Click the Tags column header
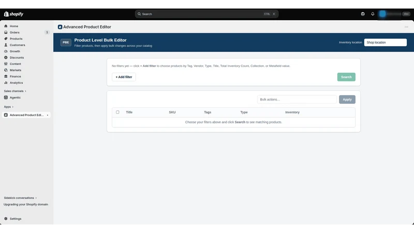414x233 pixels. tap(208, 112)
